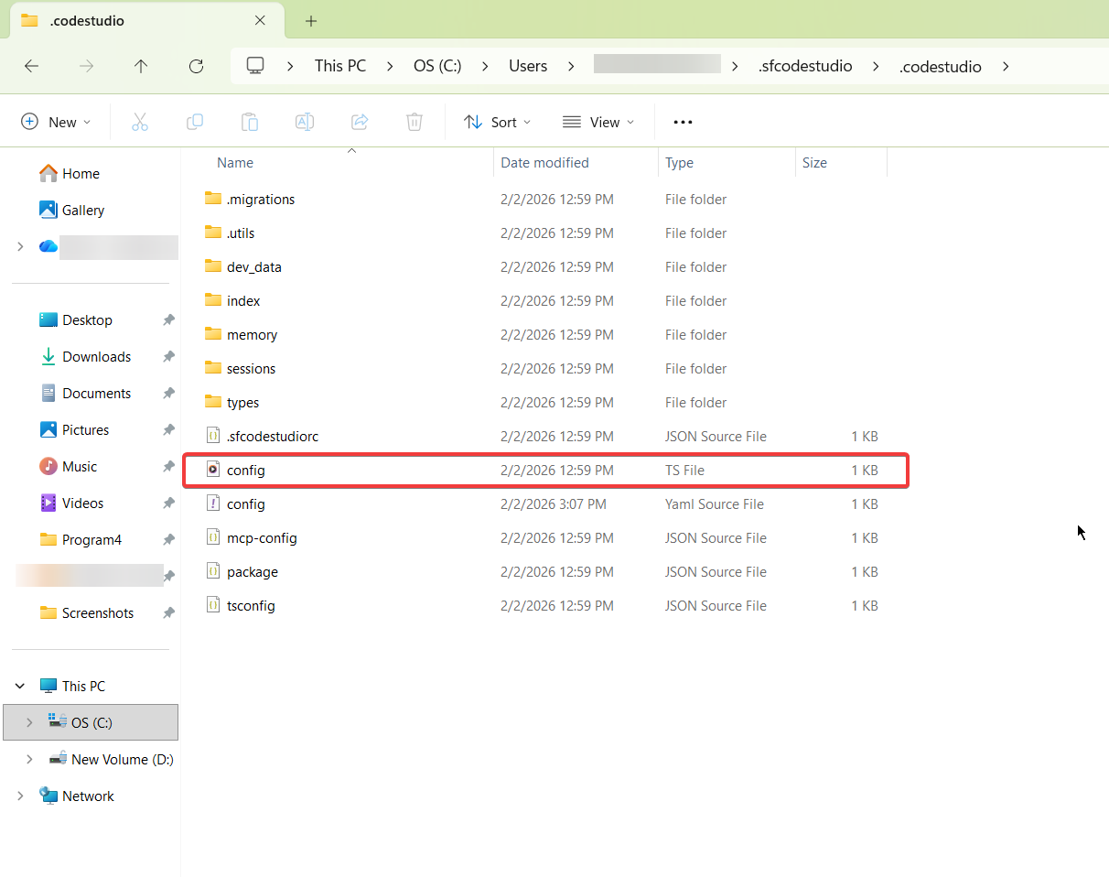1109x877 pixels.
Task: Open the New dropdown menu
Action: (x=56, y=122)
